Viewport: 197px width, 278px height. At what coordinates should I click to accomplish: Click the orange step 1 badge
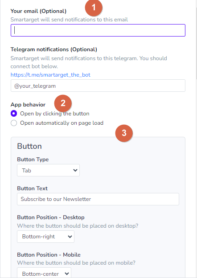94,8
